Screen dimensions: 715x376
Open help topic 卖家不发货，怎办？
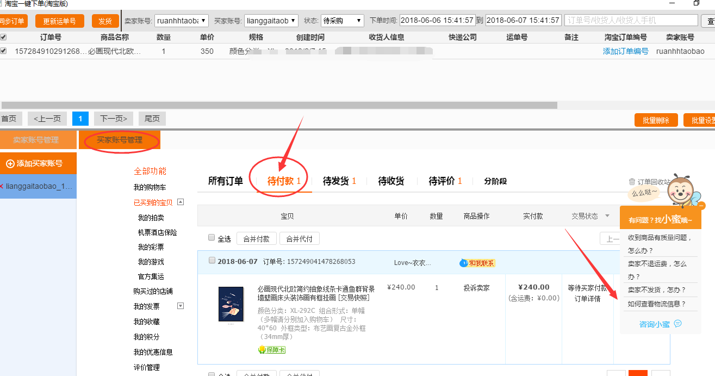pos(657,290)
